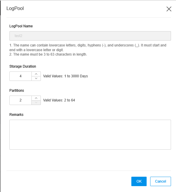
Task: Click the disabled Partitions down arrow
Action: click(36, 103)
